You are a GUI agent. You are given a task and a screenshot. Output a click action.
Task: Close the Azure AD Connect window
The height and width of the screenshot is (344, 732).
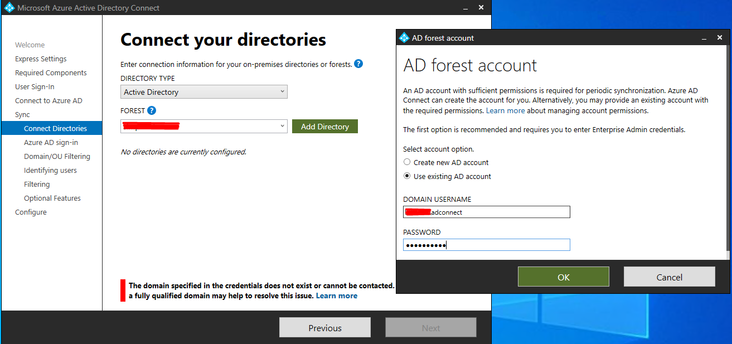[481, 8]
